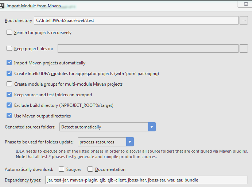Click the Phase to be used for folders update label
The image size is (252, 187).
[x=39, y=142]
